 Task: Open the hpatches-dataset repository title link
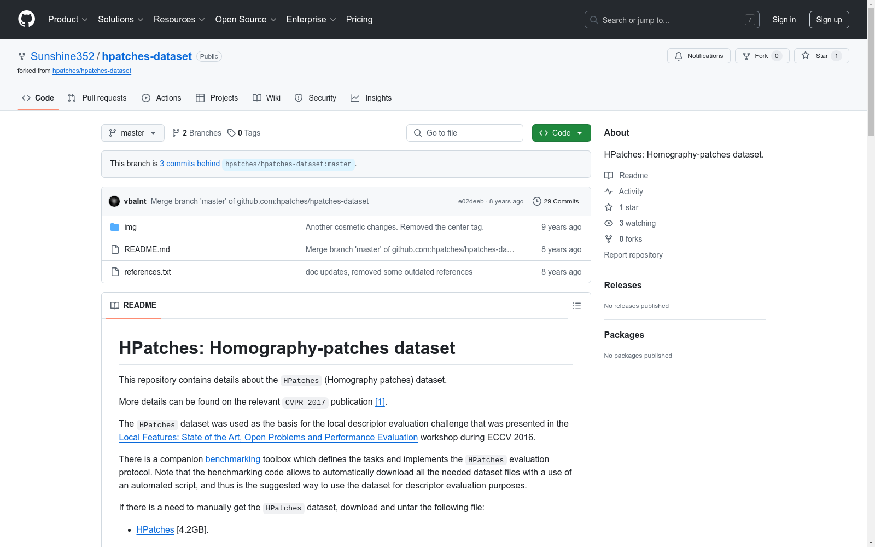(x=147, y=56)
